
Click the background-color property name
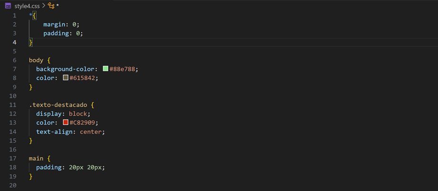[65, 69]
